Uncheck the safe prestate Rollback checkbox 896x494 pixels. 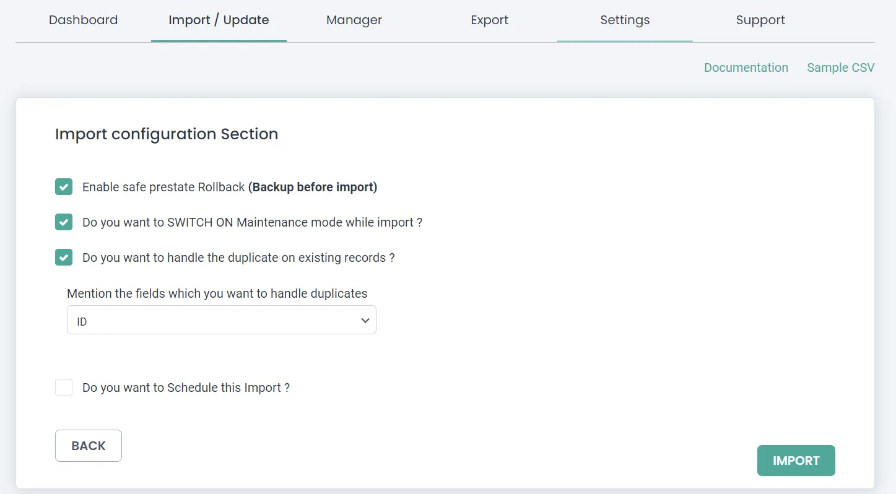click(x=64, y=187)
